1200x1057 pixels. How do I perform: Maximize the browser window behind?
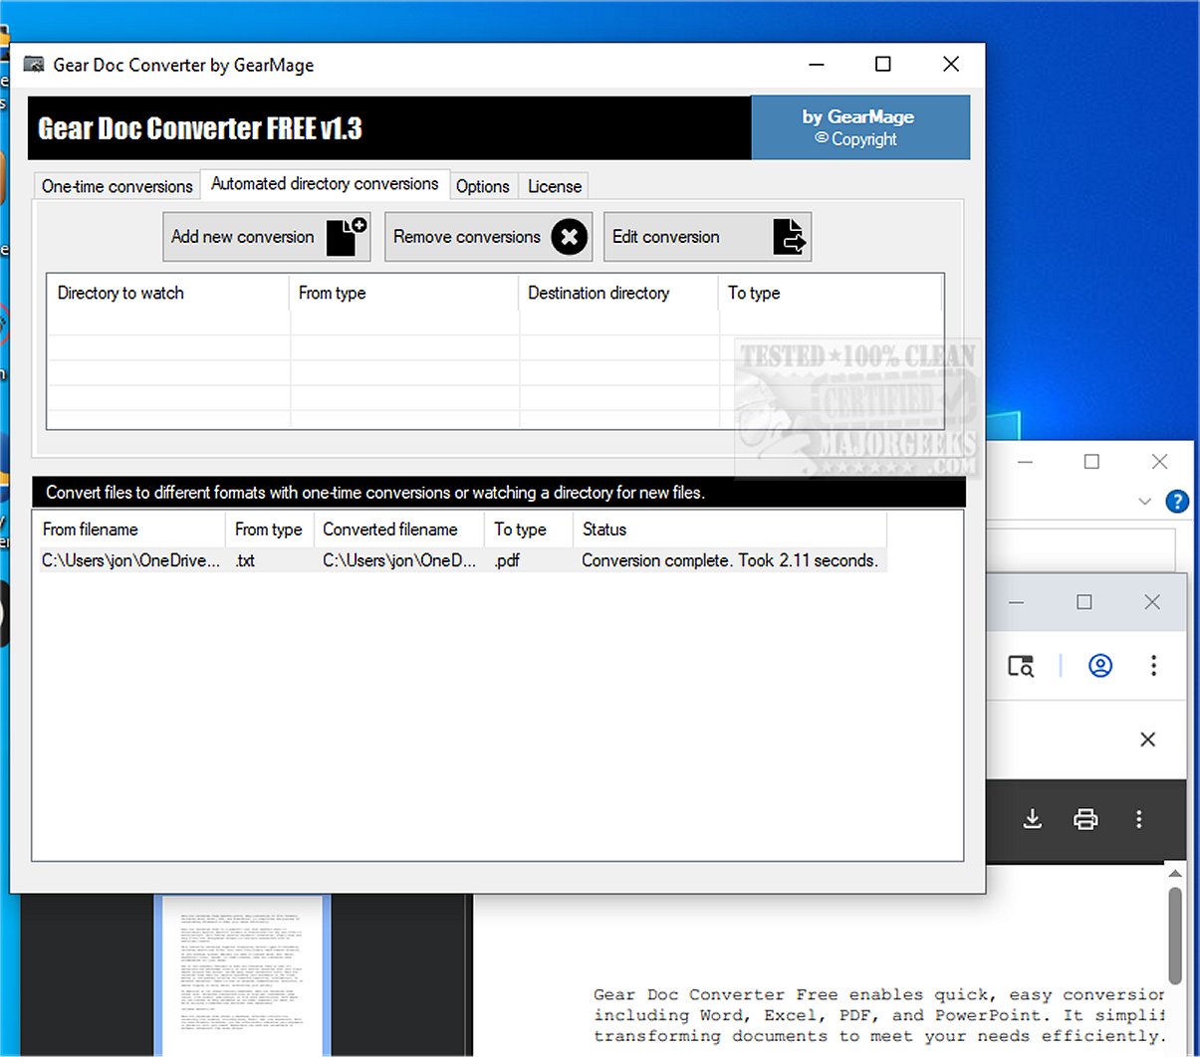click(x=1084, y=602)
